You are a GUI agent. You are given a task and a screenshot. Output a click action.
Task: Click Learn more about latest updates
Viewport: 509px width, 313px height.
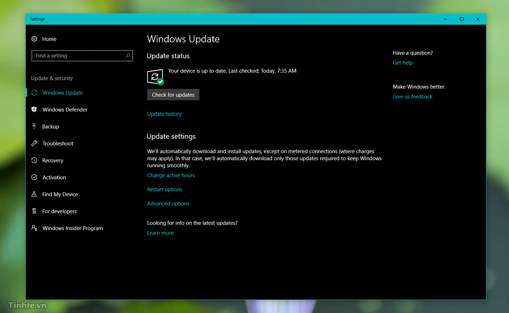pos(161,233)
